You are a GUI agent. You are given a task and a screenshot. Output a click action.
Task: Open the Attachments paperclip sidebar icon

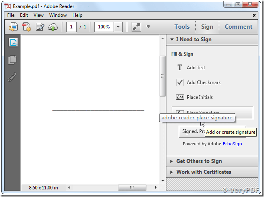[12, 77]
